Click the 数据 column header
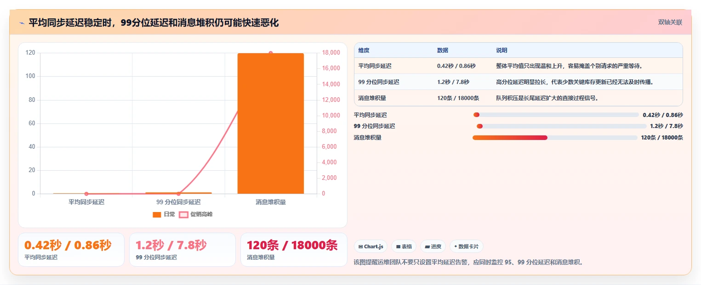Viewport: 701px width, 285px height. tap(443, 50)
